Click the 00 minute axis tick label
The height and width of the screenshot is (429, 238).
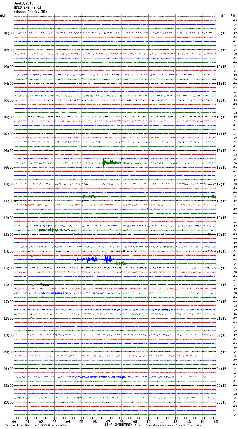tap(14, 421)
